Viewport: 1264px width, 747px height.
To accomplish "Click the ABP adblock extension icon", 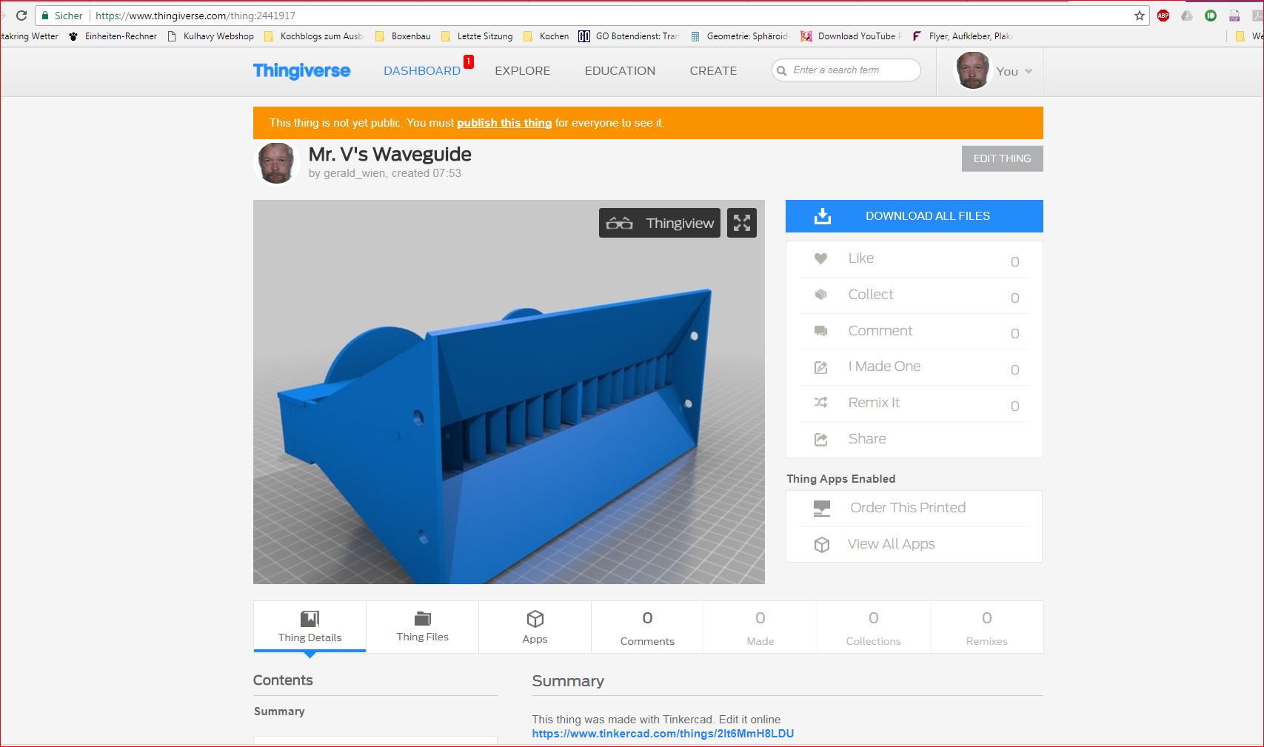I will (x=1163, y=16).
